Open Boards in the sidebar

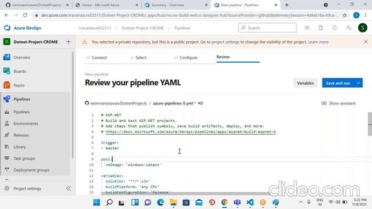click(20, 71)
